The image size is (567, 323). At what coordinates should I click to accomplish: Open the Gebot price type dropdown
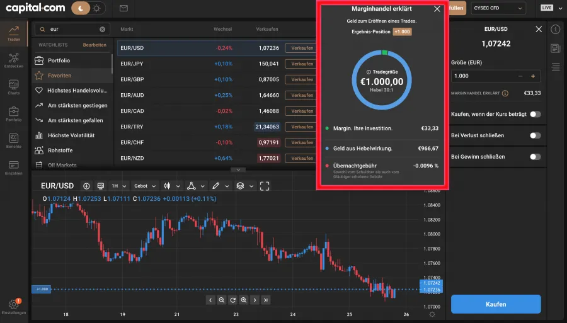click(144, 186)
